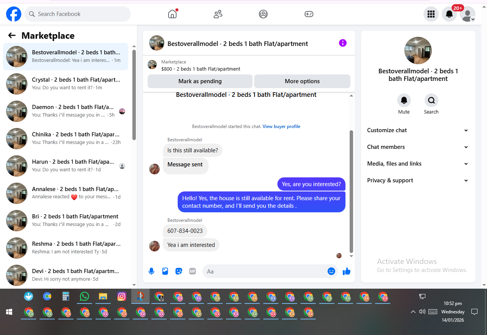Open the purple conversation information icon
The image size is (487, 335).
coord(343,43)
